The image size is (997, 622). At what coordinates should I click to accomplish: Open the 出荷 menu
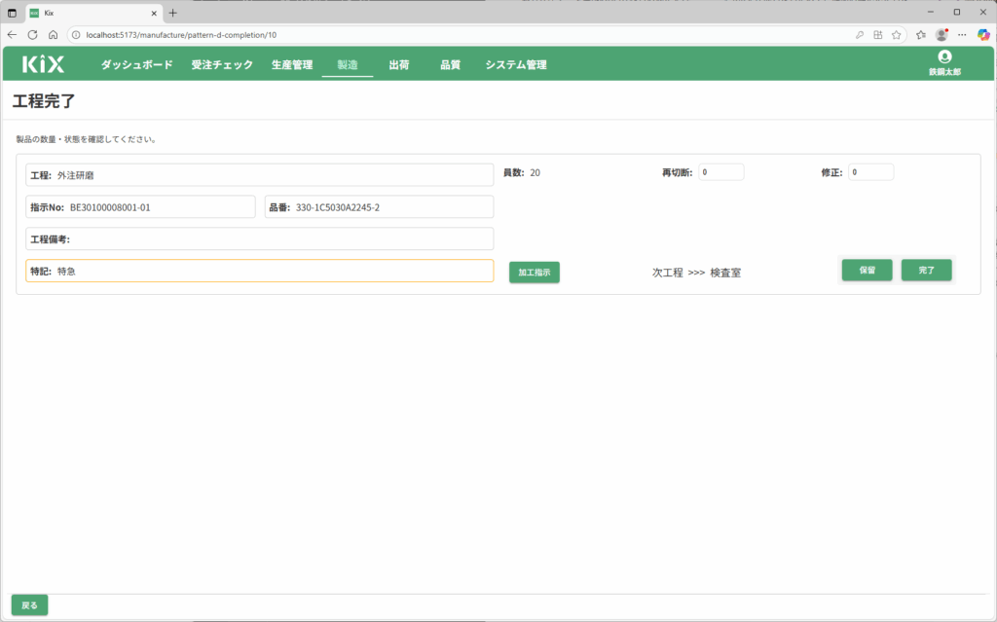click(398, 65)
